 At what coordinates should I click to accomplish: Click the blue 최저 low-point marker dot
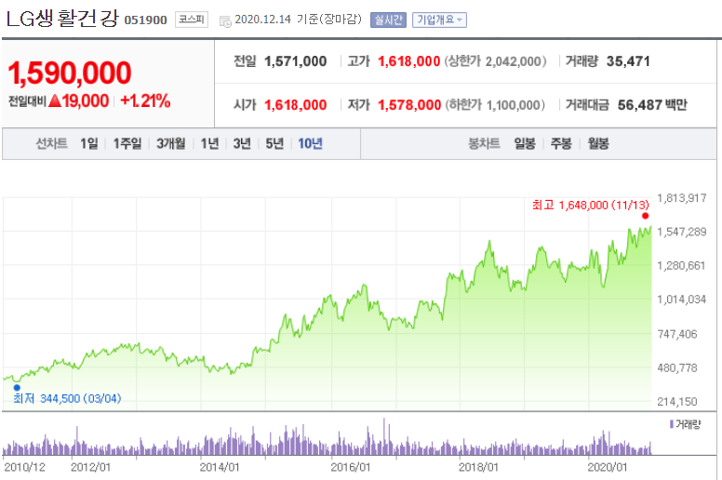17,388
